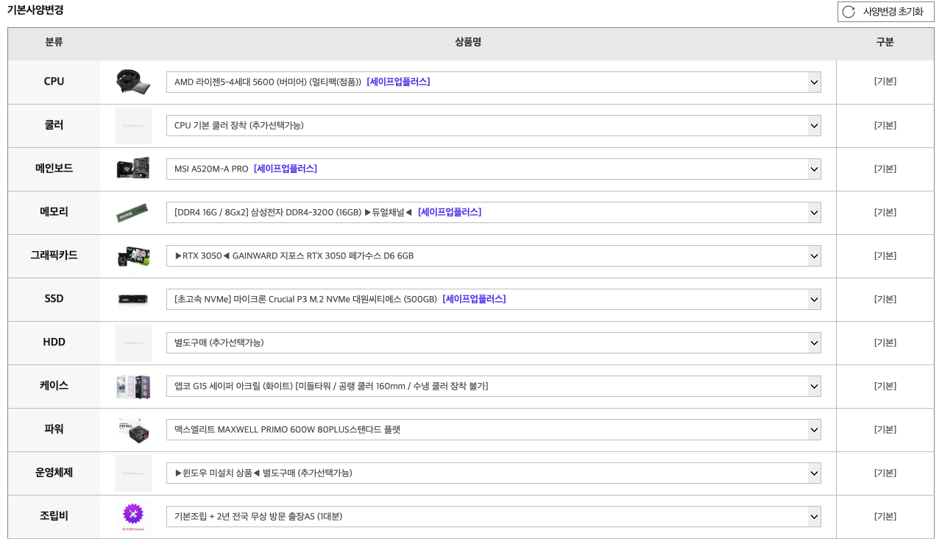The height and width of the screenshot is (553, 942).
Task: Click the SSD category label
Action: 54,299
